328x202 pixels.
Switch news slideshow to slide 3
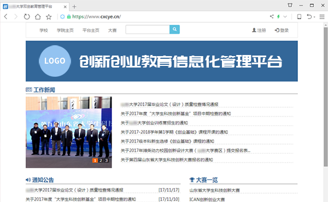(x=106, y=161)
